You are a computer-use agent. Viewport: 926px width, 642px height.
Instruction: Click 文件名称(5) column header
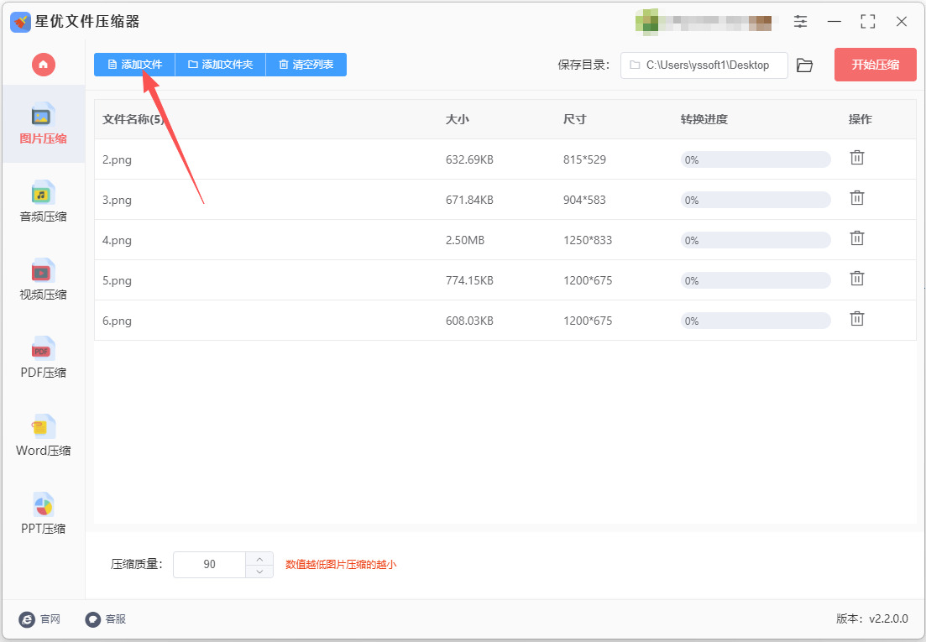tap(133, 119)
